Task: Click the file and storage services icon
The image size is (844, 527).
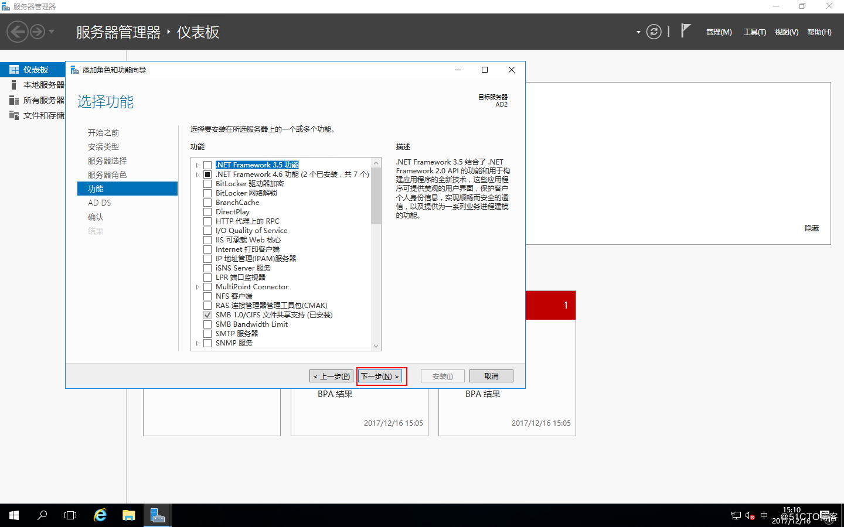Action: click(x=14, y=115)
